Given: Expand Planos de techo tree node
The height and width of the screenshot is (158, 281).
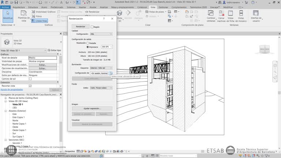Looking at the screenshot, I should pyautogui.click(x=5, y=98).
